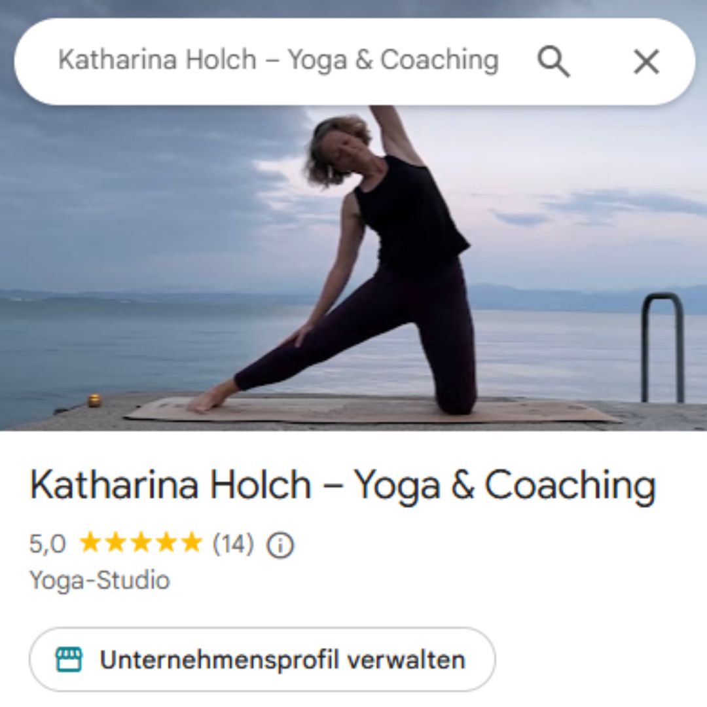Click the golden candle on the pier

tap(94, 400)
